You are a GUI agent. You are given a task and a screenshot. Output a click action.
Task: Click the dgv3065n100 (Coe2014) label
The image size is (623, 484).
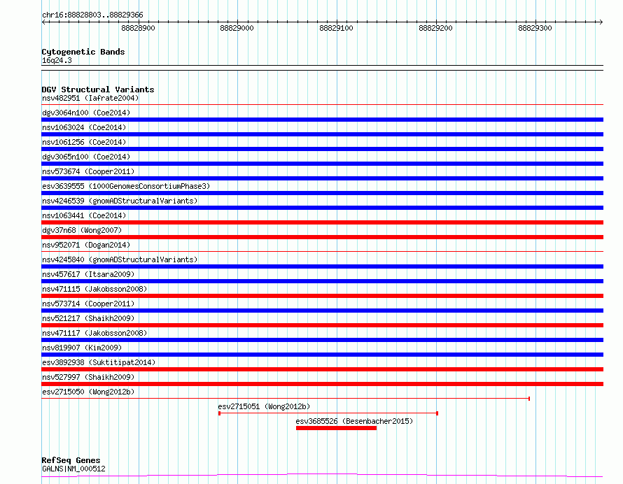click(86, 157)
